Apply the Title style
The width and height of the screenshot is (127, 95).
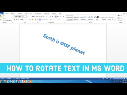[x=97, y=18]
